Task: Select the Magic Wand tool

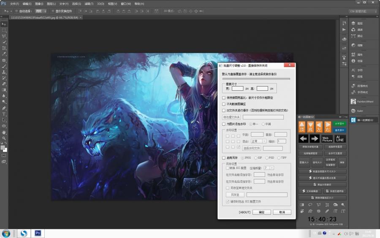Action: 4,42
